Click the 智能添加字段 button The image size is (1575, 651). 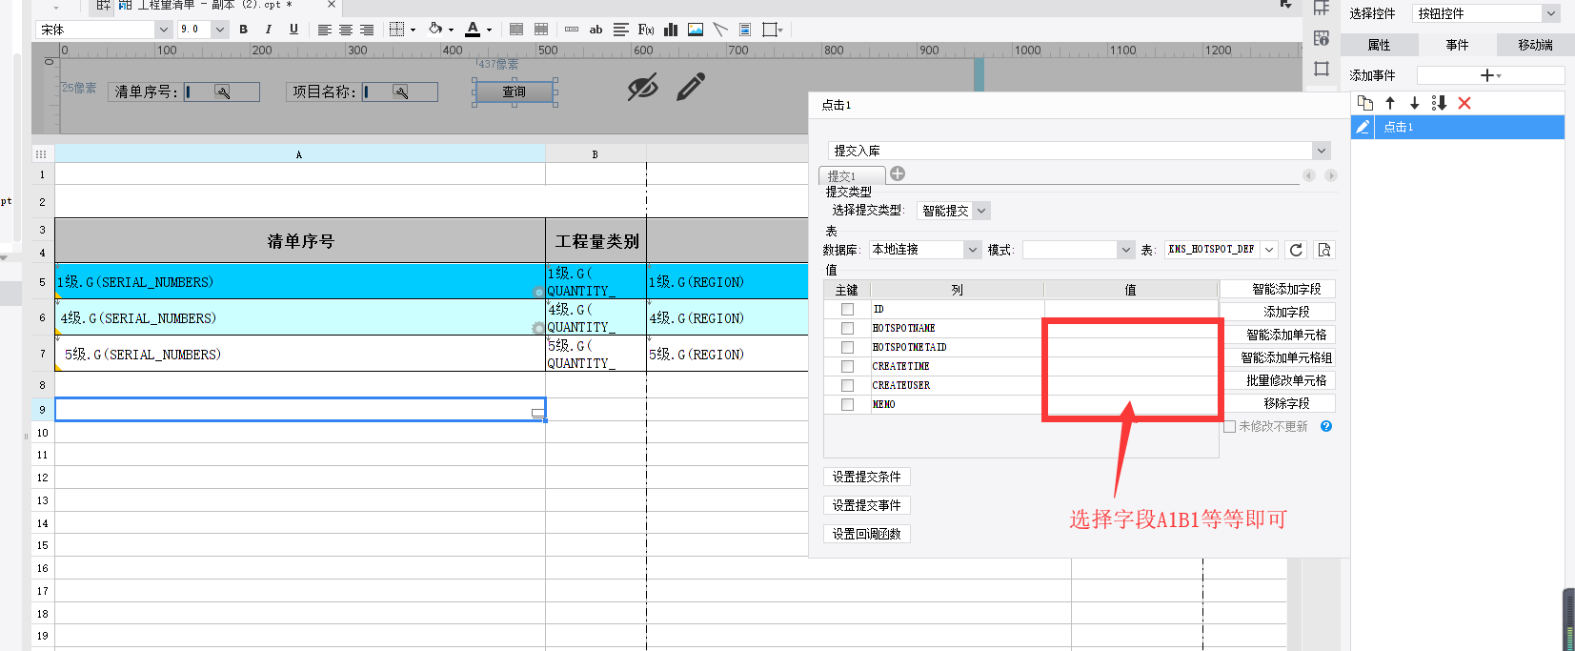[x=1286, y=289]
